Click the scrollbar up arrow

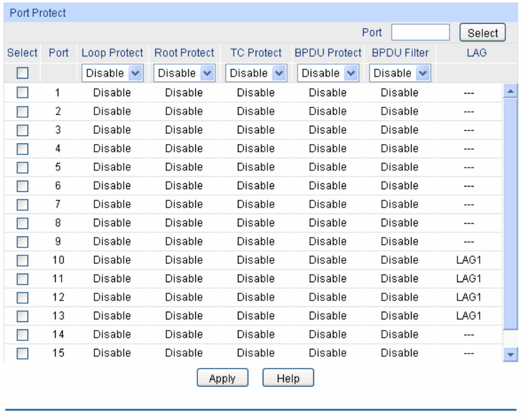(511, 91)
